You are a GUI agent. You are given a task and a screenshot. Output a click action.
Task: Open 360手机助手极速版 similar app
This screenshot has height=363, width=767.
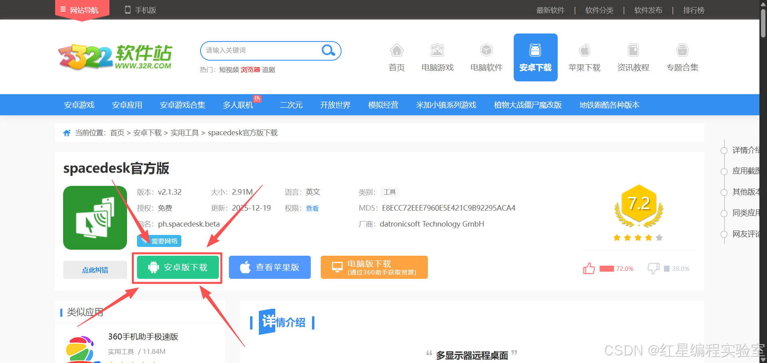pos(143,337)
